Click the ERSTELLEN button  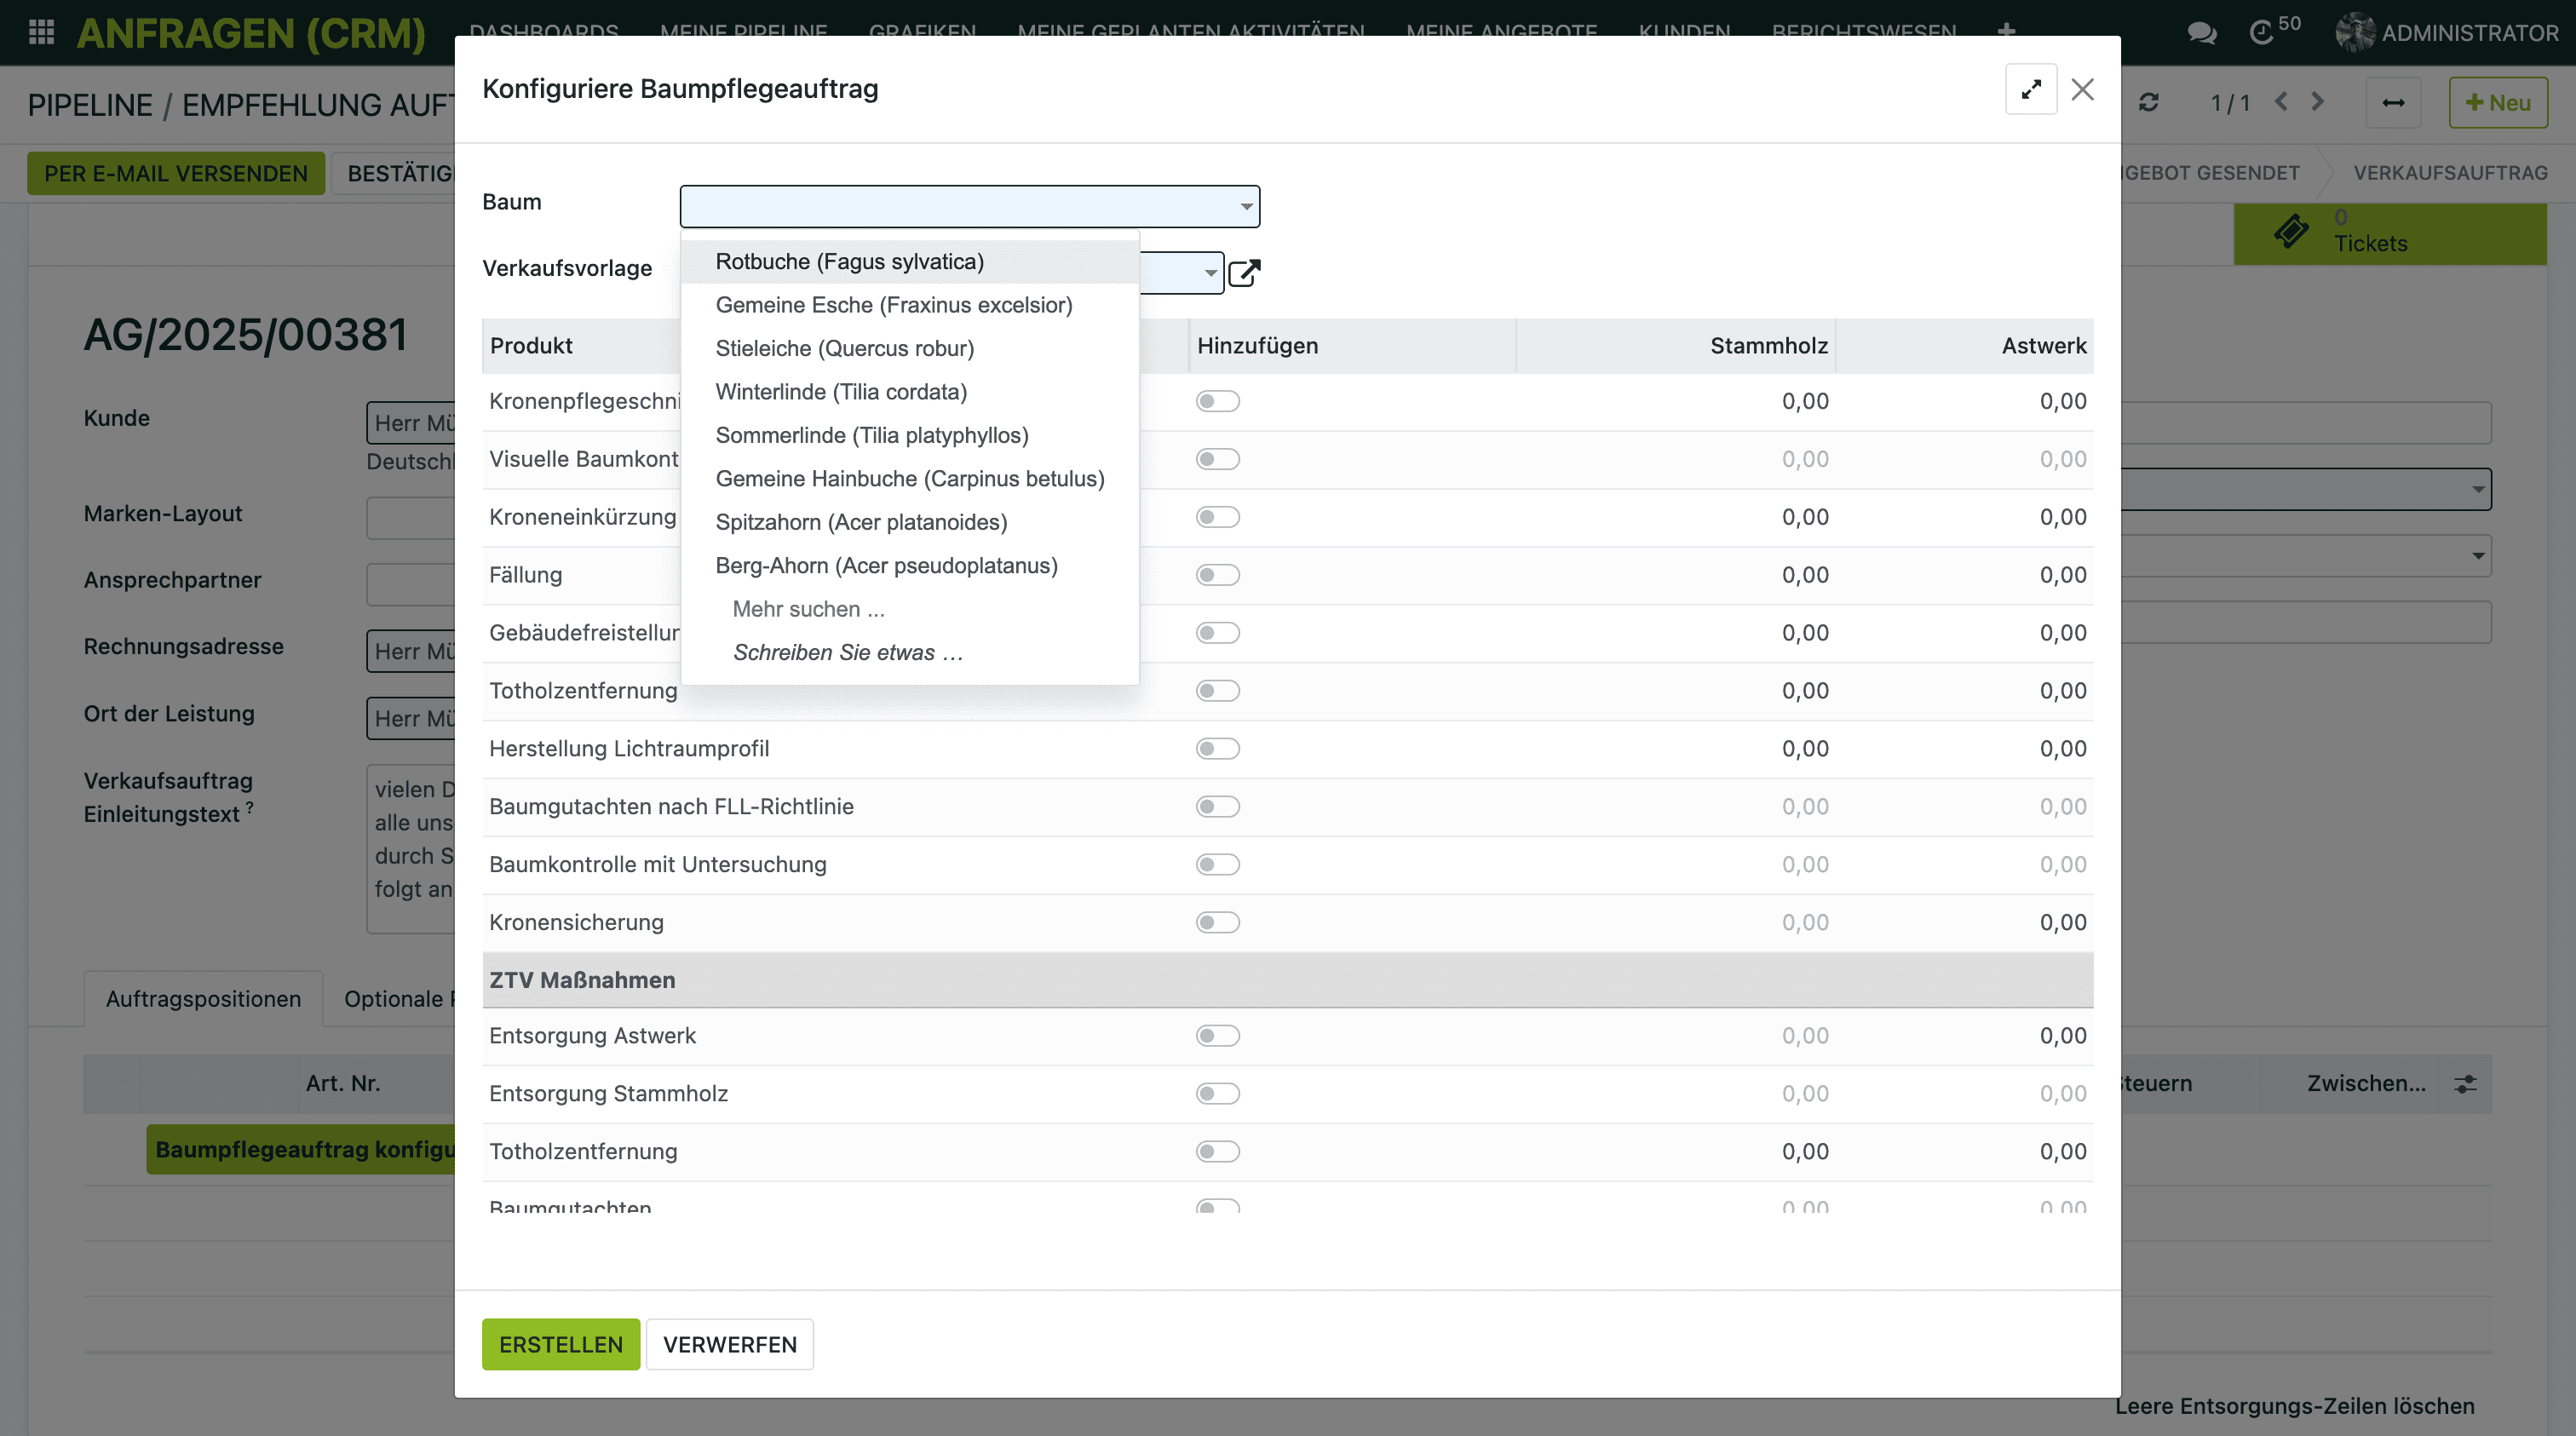[x=560, y=1344]
